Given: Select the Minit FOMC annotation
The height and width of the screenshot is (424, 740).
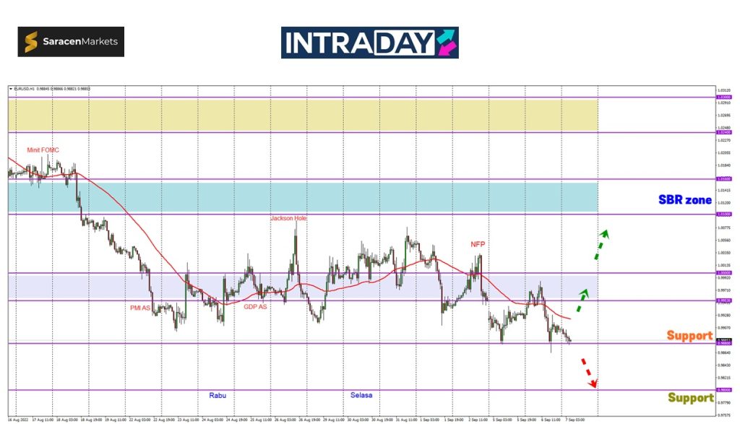Looking at the screenshot, I should pyautogui.click(x=43, y=150).
